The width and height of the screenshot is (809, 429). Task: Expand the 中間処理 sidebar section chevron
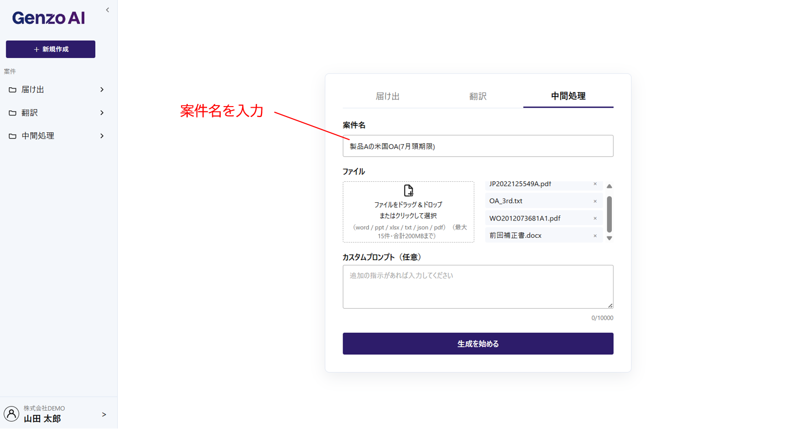102,136
